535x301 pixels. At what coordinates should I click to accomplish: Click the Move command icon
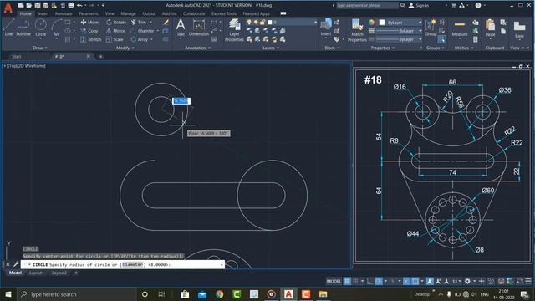[x=89, y=23]
